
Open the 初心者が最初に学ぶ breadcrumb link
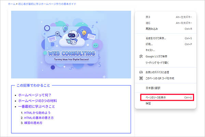click(x=47, y=4)
